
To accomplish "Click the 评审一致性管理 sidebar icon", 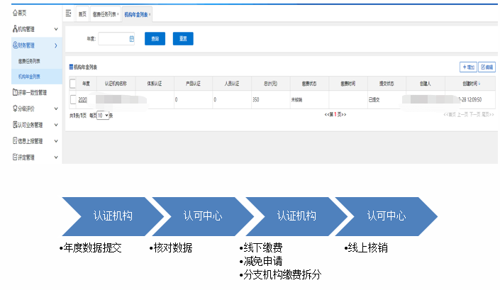I will click(x=15, y=92).
